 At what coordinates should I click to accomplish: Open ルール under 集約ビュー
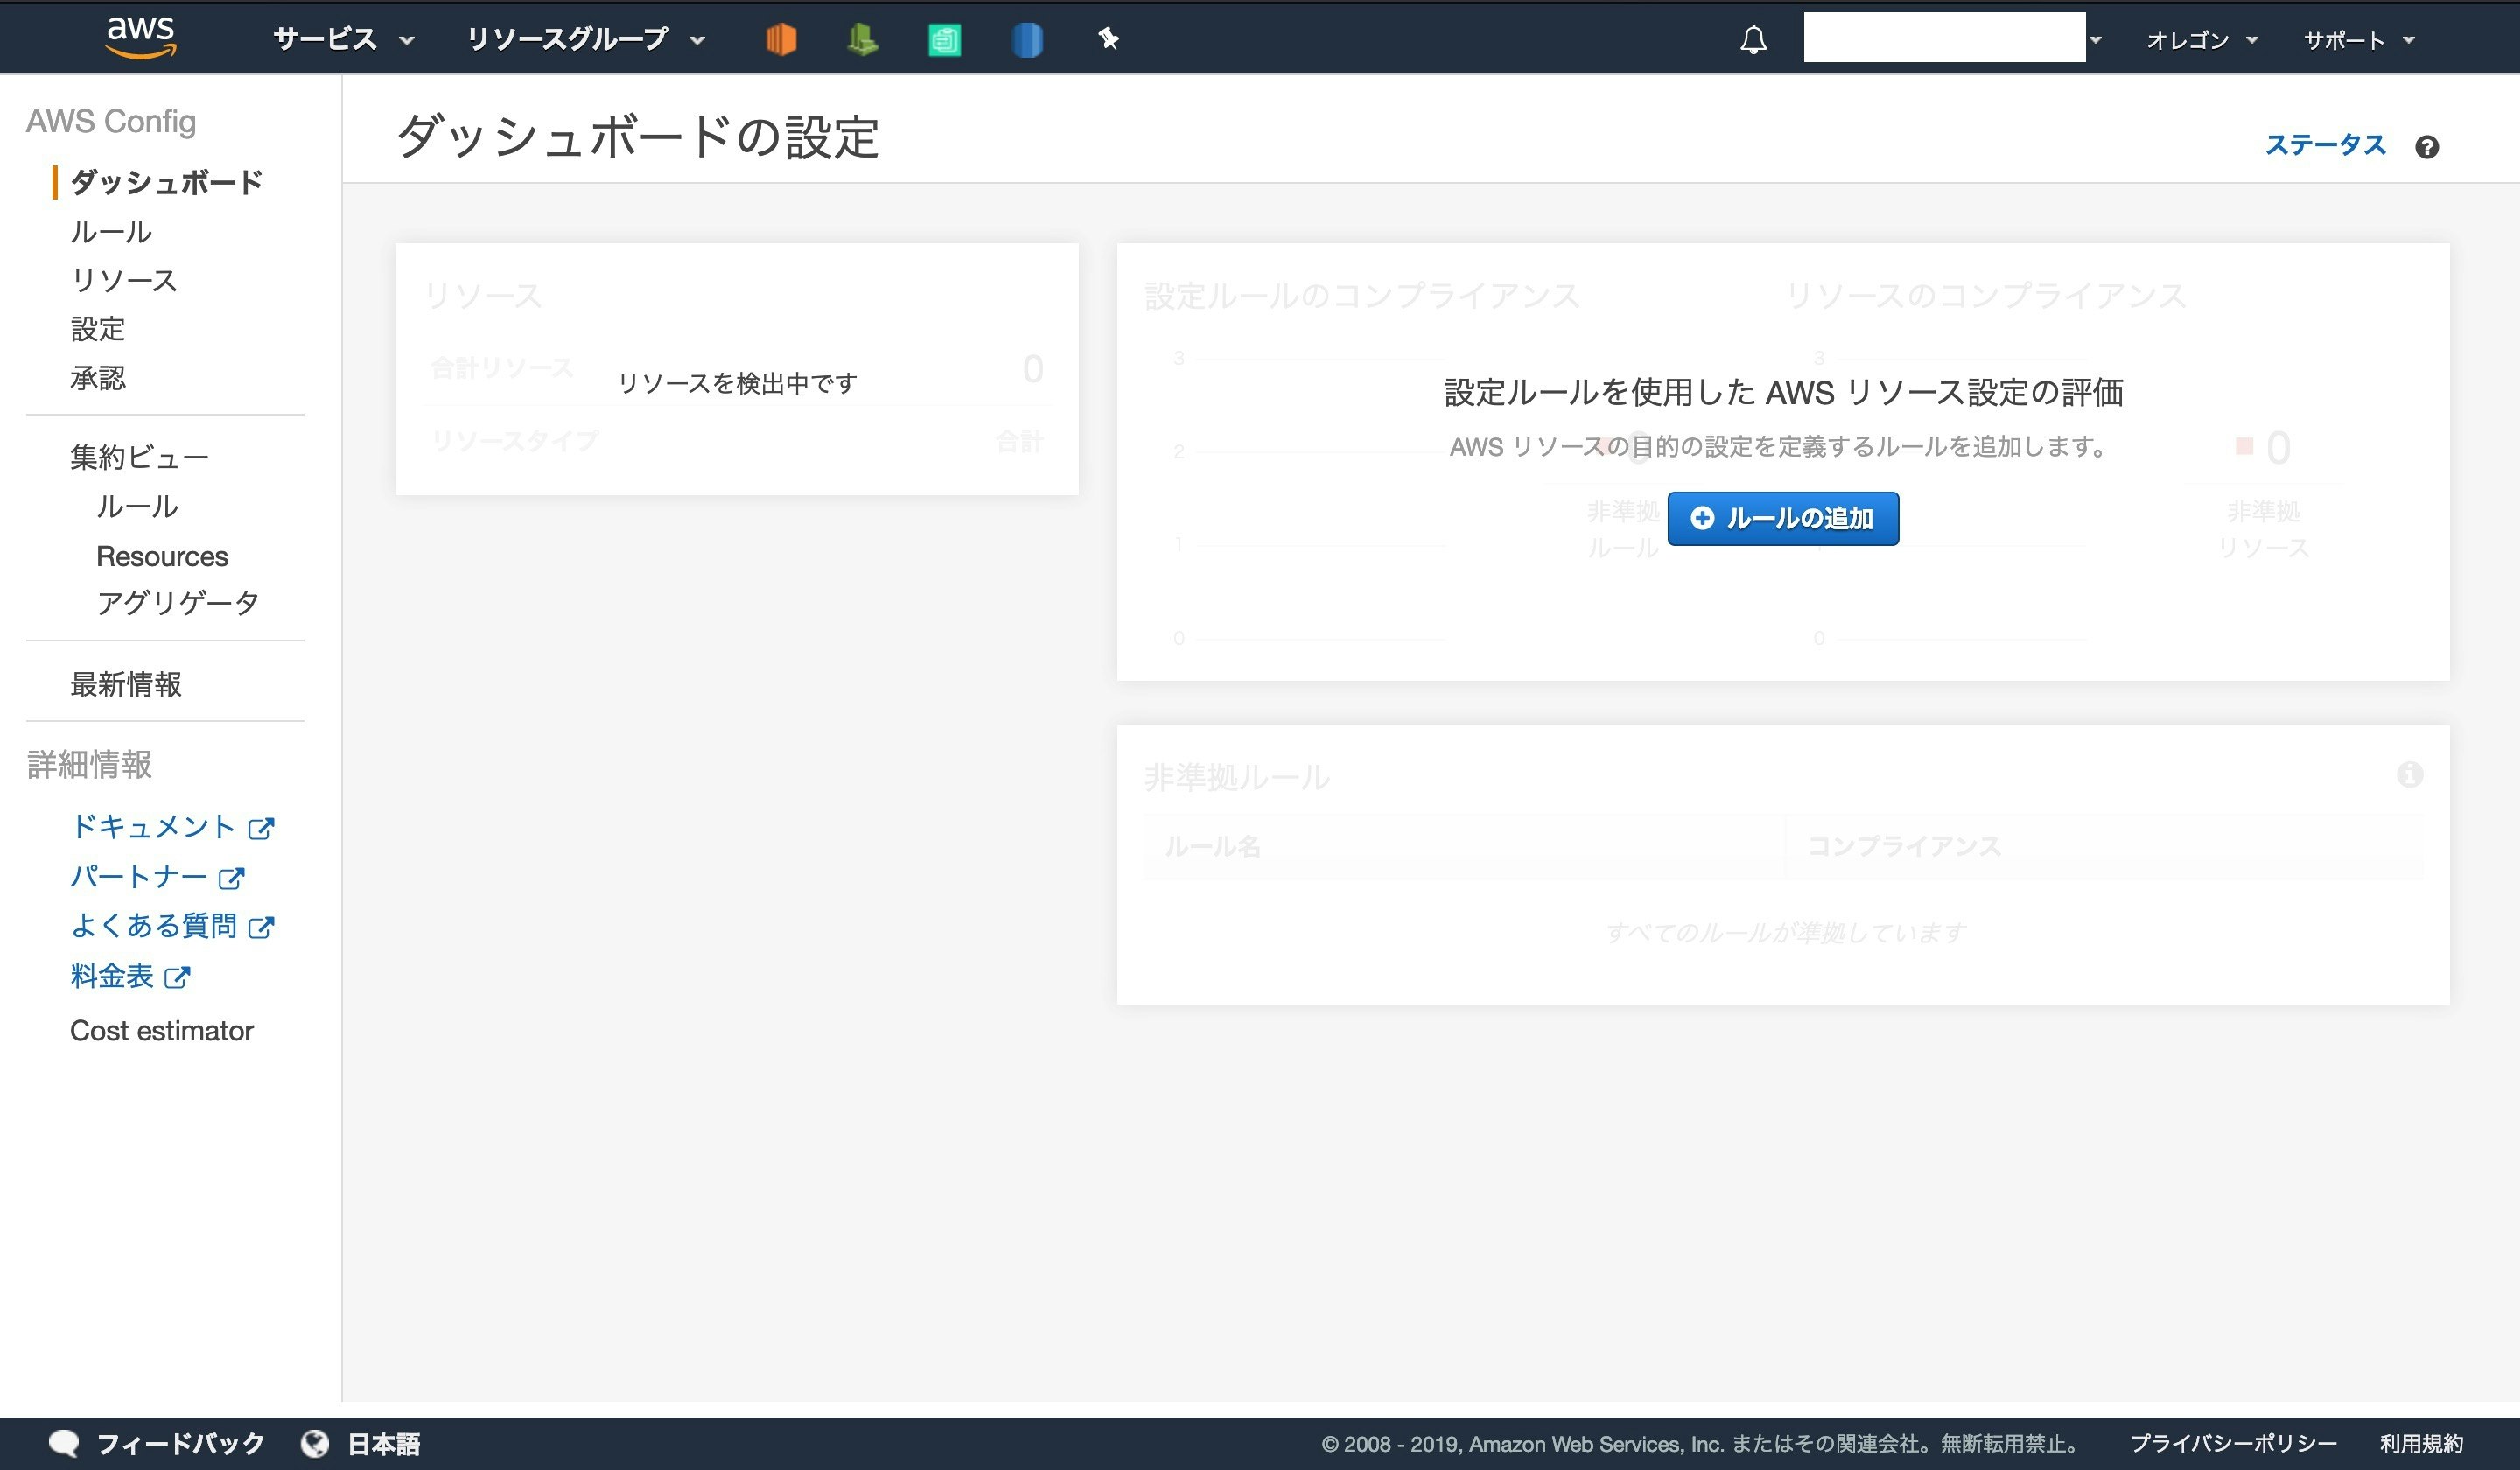click(x=137, y=507)
